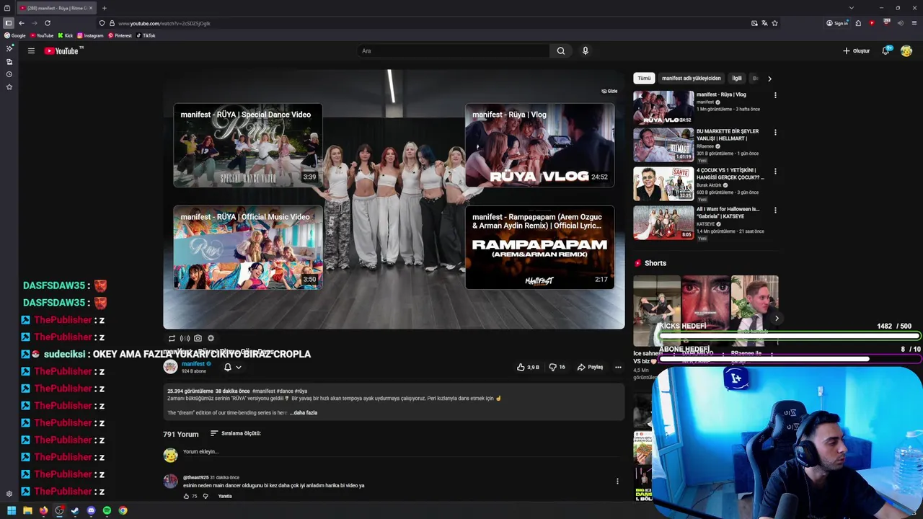The width and height of the screenshot is (923, 519).
Task: Select the İlgili filter chip
Action: (x=737, y=78)
